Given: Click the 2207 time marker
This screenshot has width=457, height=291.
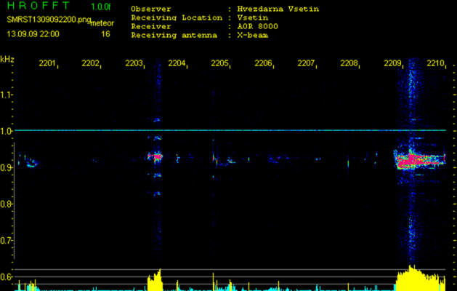Looking at the screenshot, I should 306,64.
